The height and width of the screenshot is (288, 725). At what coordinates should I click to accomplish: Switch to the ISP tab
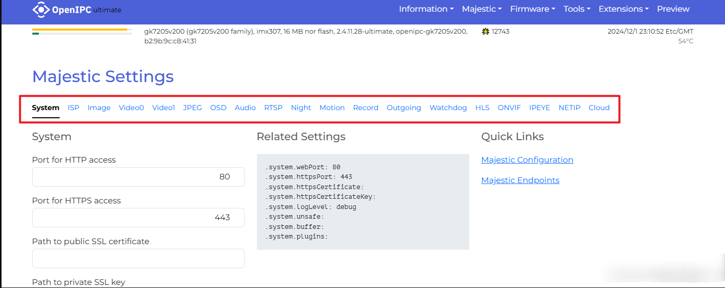click(74, 108)
